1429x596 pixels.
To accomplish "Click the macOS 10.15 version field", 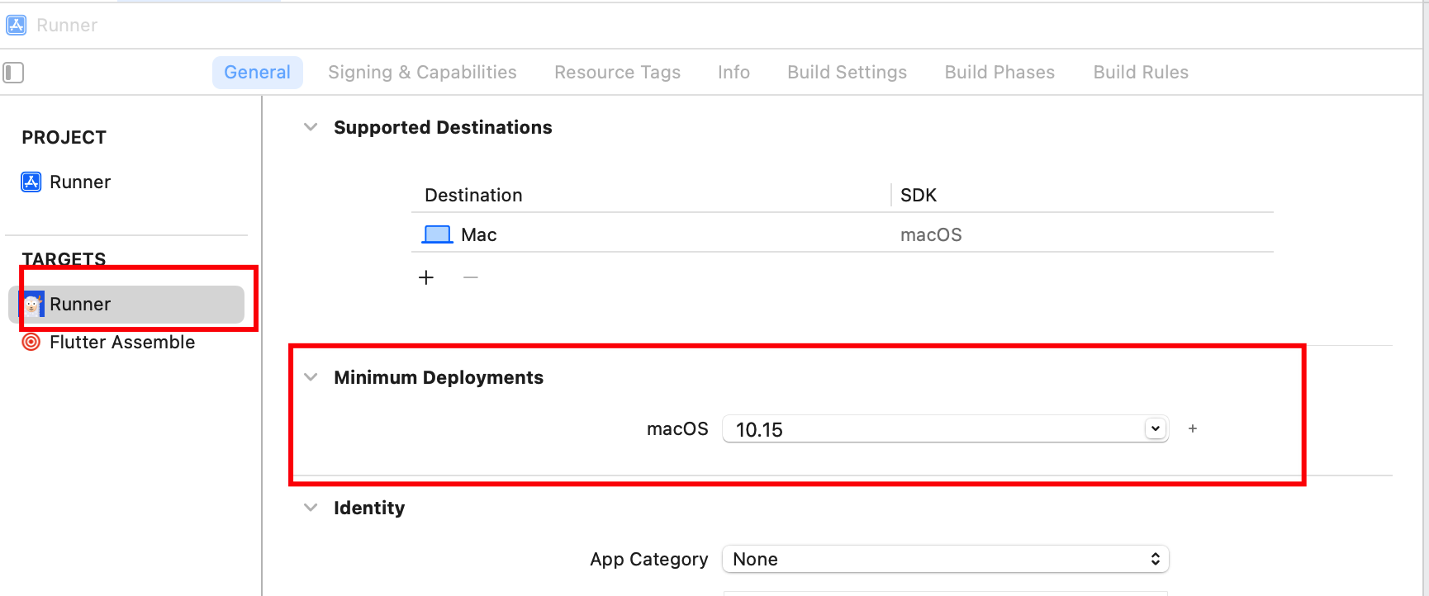I will point(946,428).
